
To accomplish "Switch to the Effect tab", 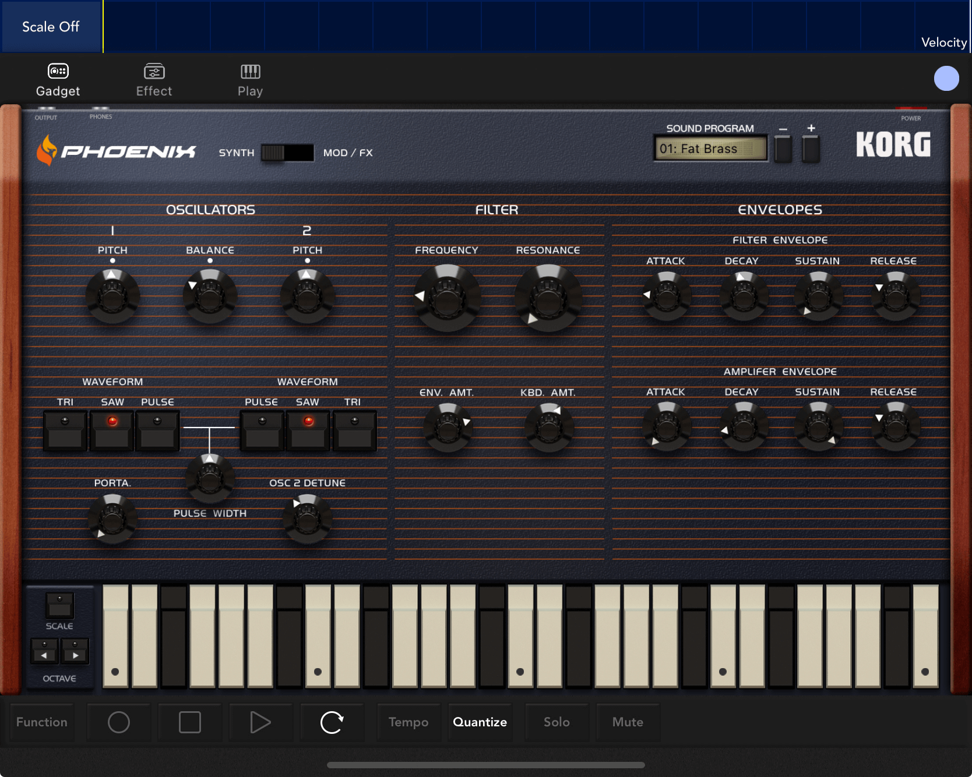I will click(154, 80).
